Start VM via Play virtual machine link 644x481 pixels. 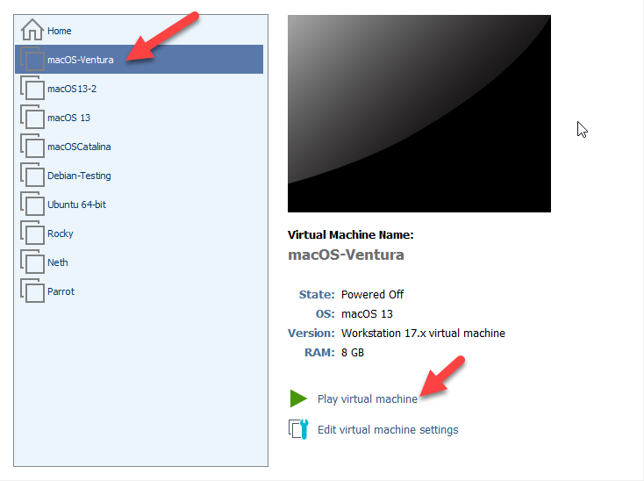(x=367, y=398)
